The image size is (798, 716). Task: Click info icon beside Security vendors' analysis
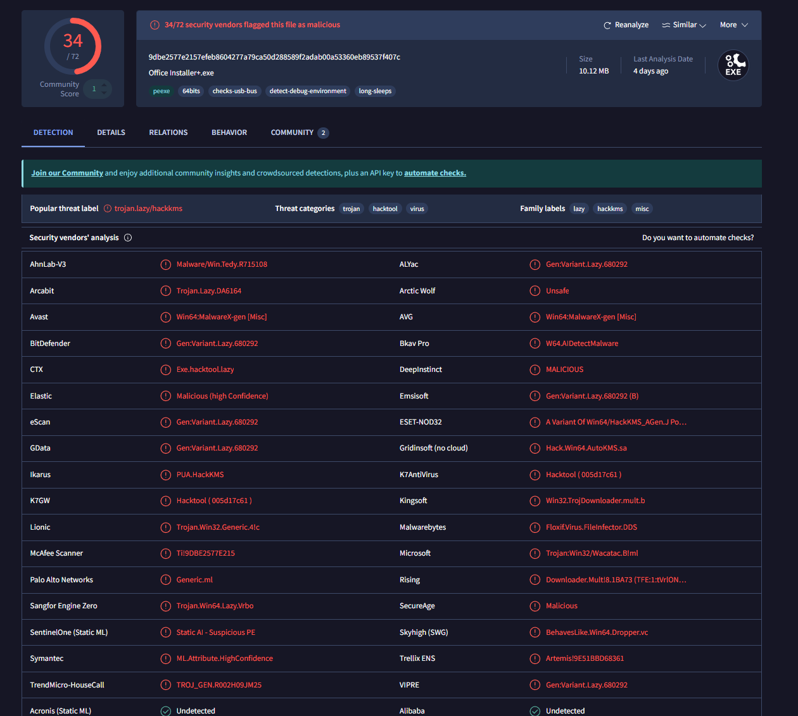[x=128, y=238]
